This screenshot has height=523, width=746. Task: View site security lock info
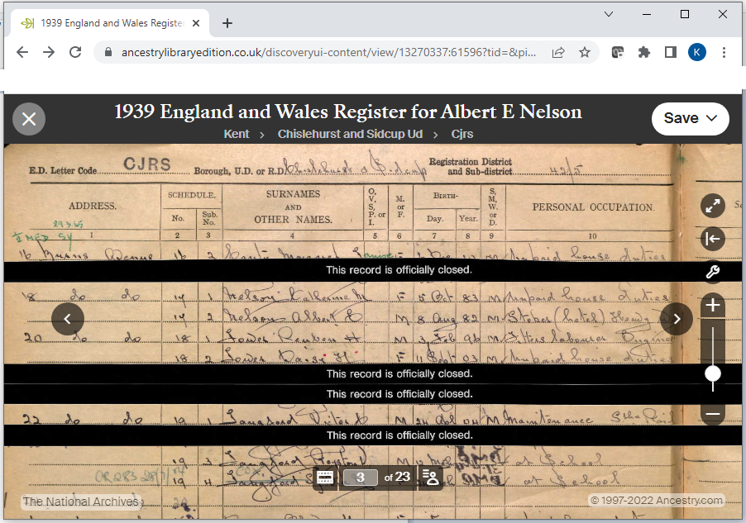tap(108, 52)
